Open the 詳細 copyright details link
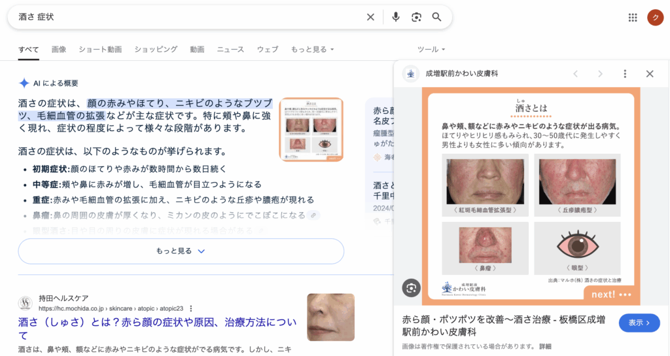This screenshot has height=356, width=670. tap(545, 347)
